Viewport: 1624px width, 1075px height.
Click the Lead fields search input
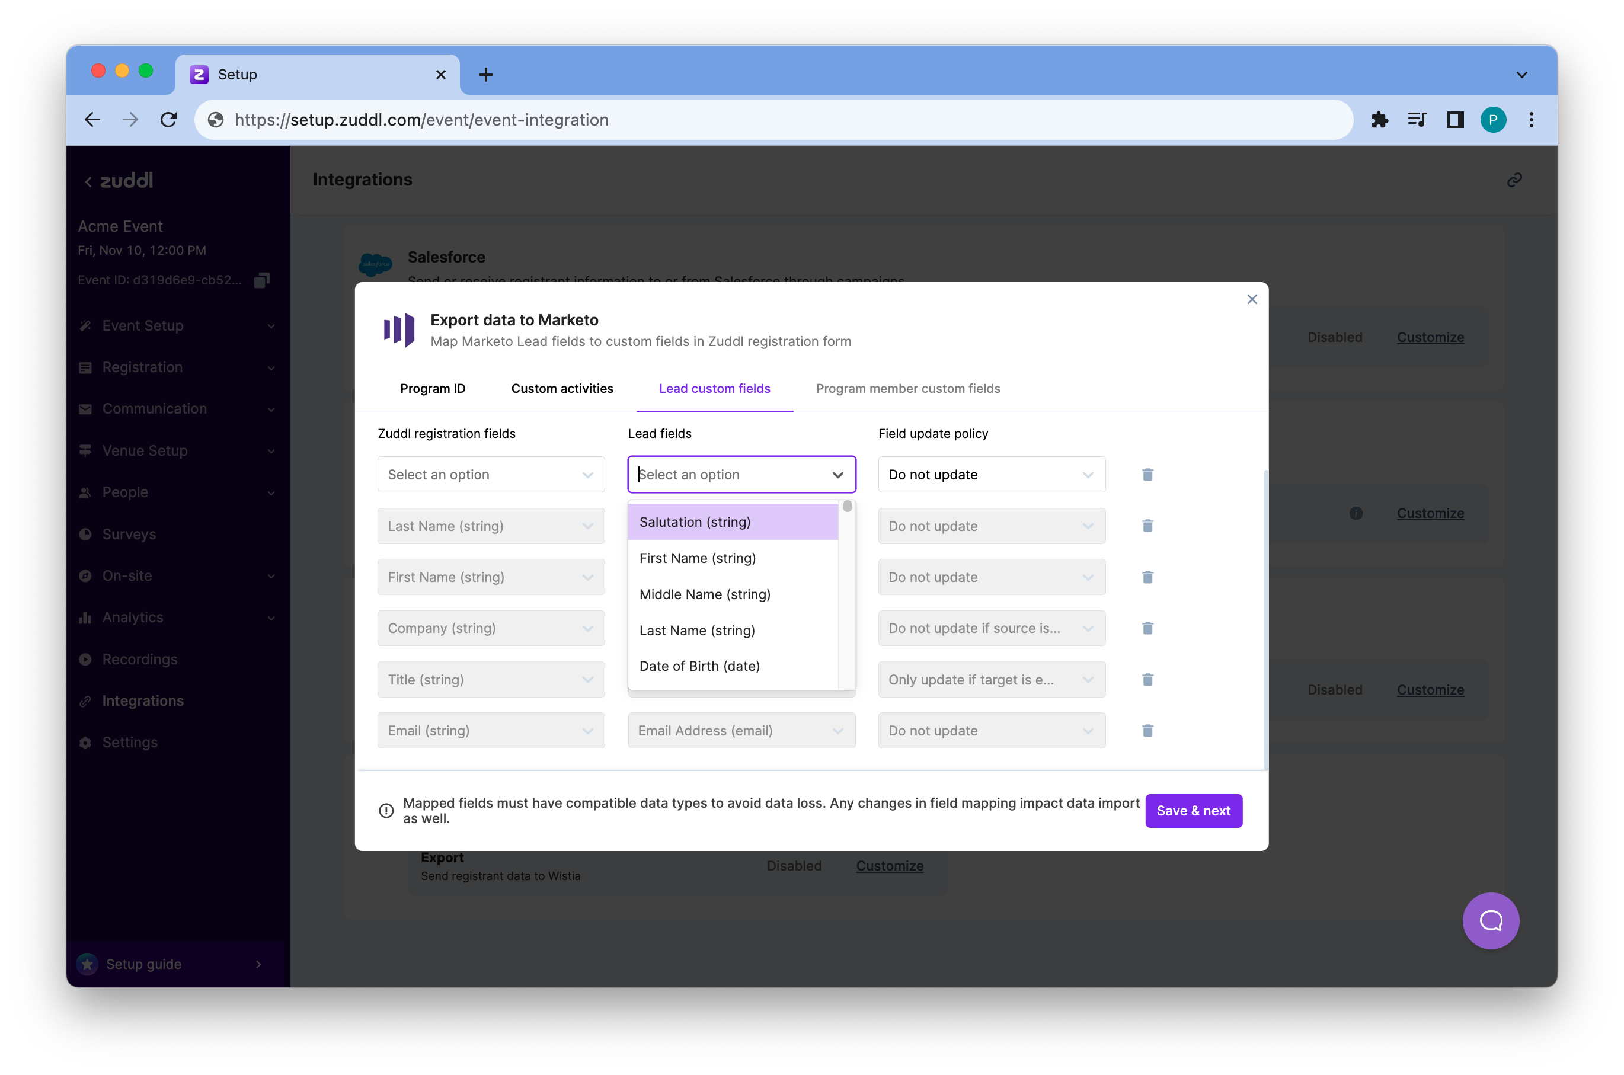(x=727, y=475)
